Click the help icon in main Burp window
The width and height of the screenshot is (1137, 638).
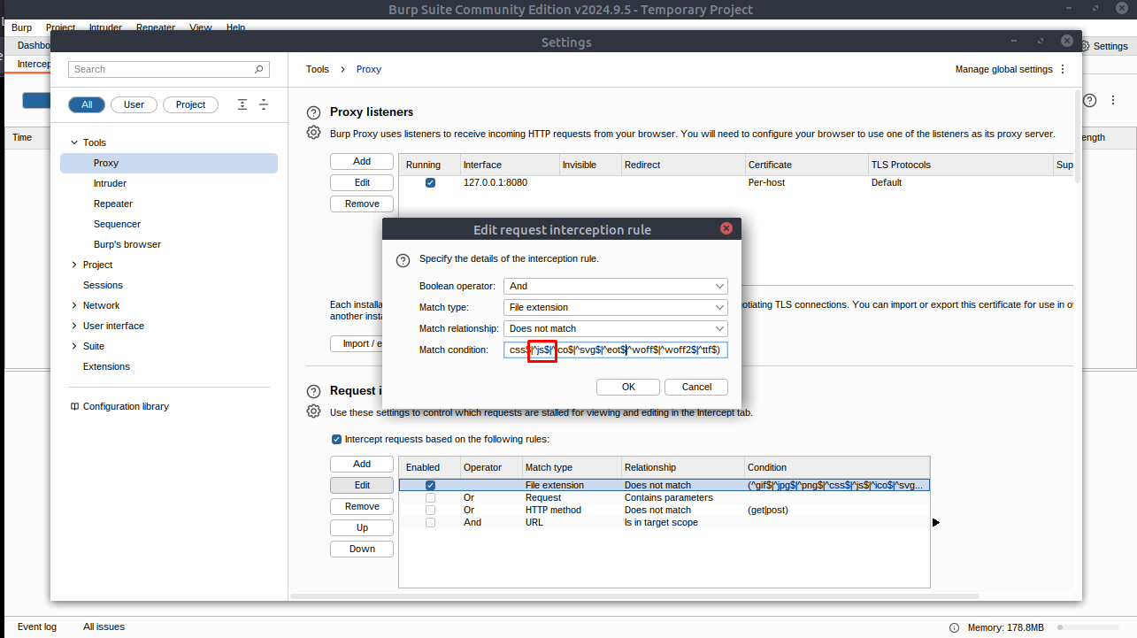1090,101
